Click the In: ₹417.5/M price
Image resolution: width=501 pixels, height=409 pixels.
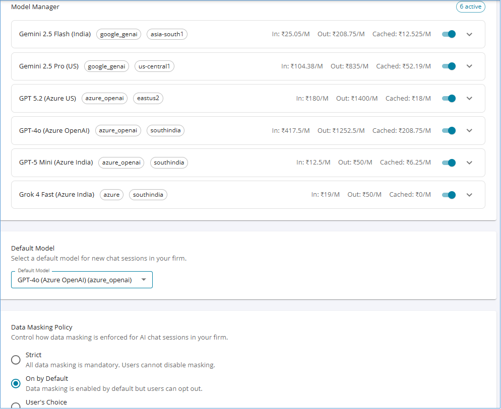click(x=291, y=130)
